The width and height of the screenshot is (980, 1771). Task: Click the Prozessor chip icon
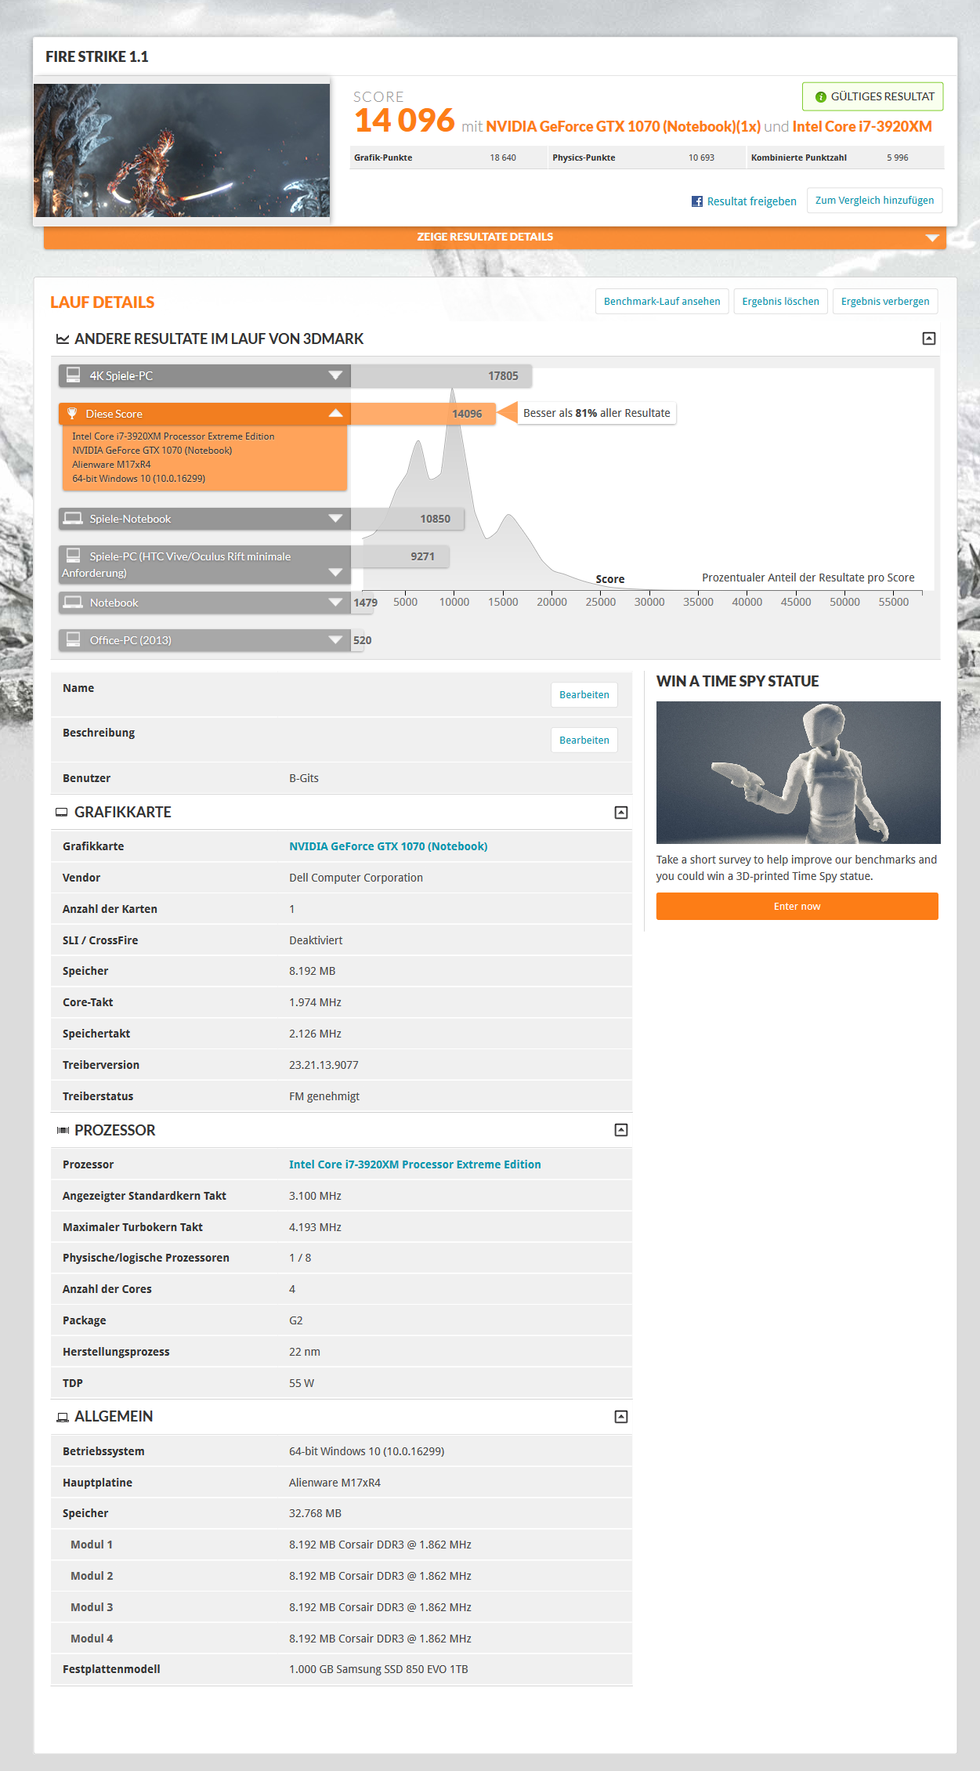click(x=63, y=1131)
